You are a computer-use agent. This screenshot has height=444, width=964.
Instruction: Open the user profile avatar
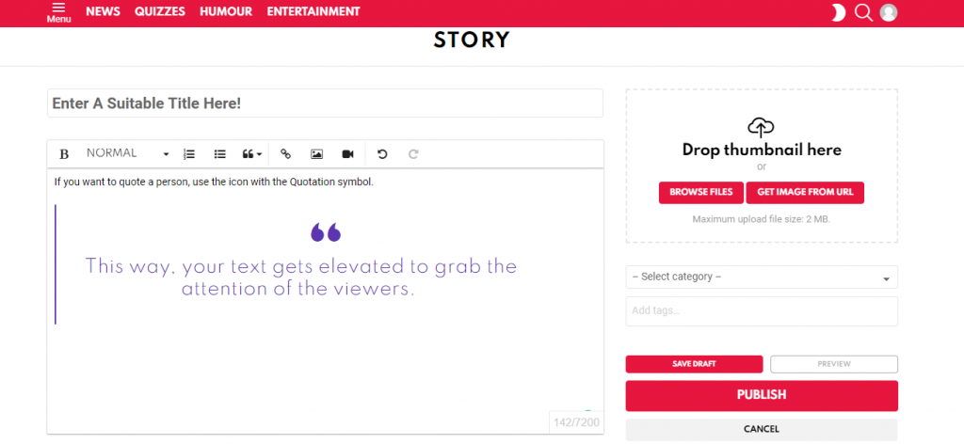click(889, 12)
